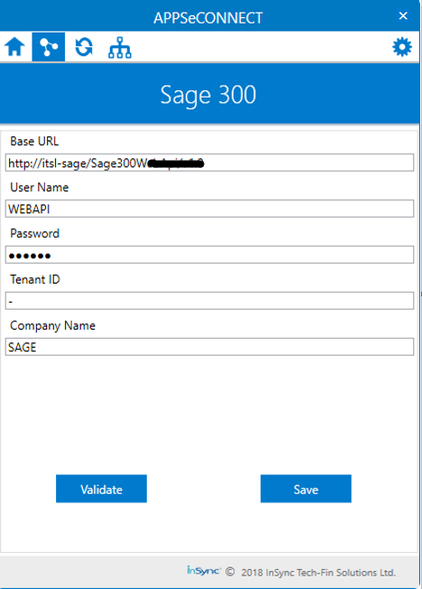
Task: Open the settings gear icon
Action: 402,47
